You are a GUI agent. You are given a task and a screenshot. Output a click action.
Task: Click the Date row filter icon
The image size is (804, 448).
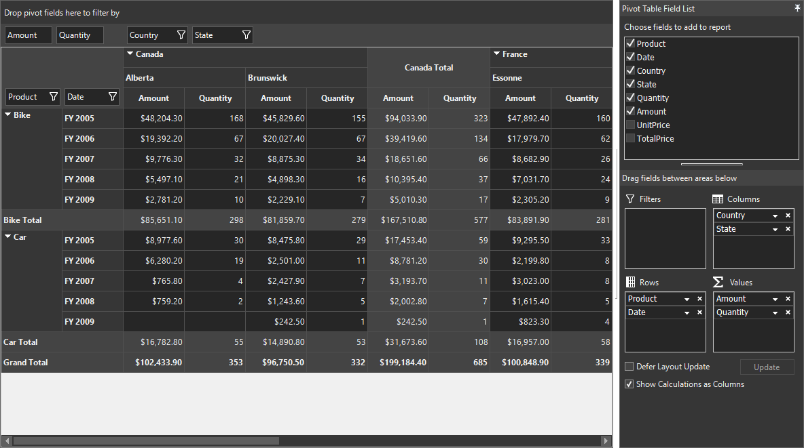click(x=113, y=97)
